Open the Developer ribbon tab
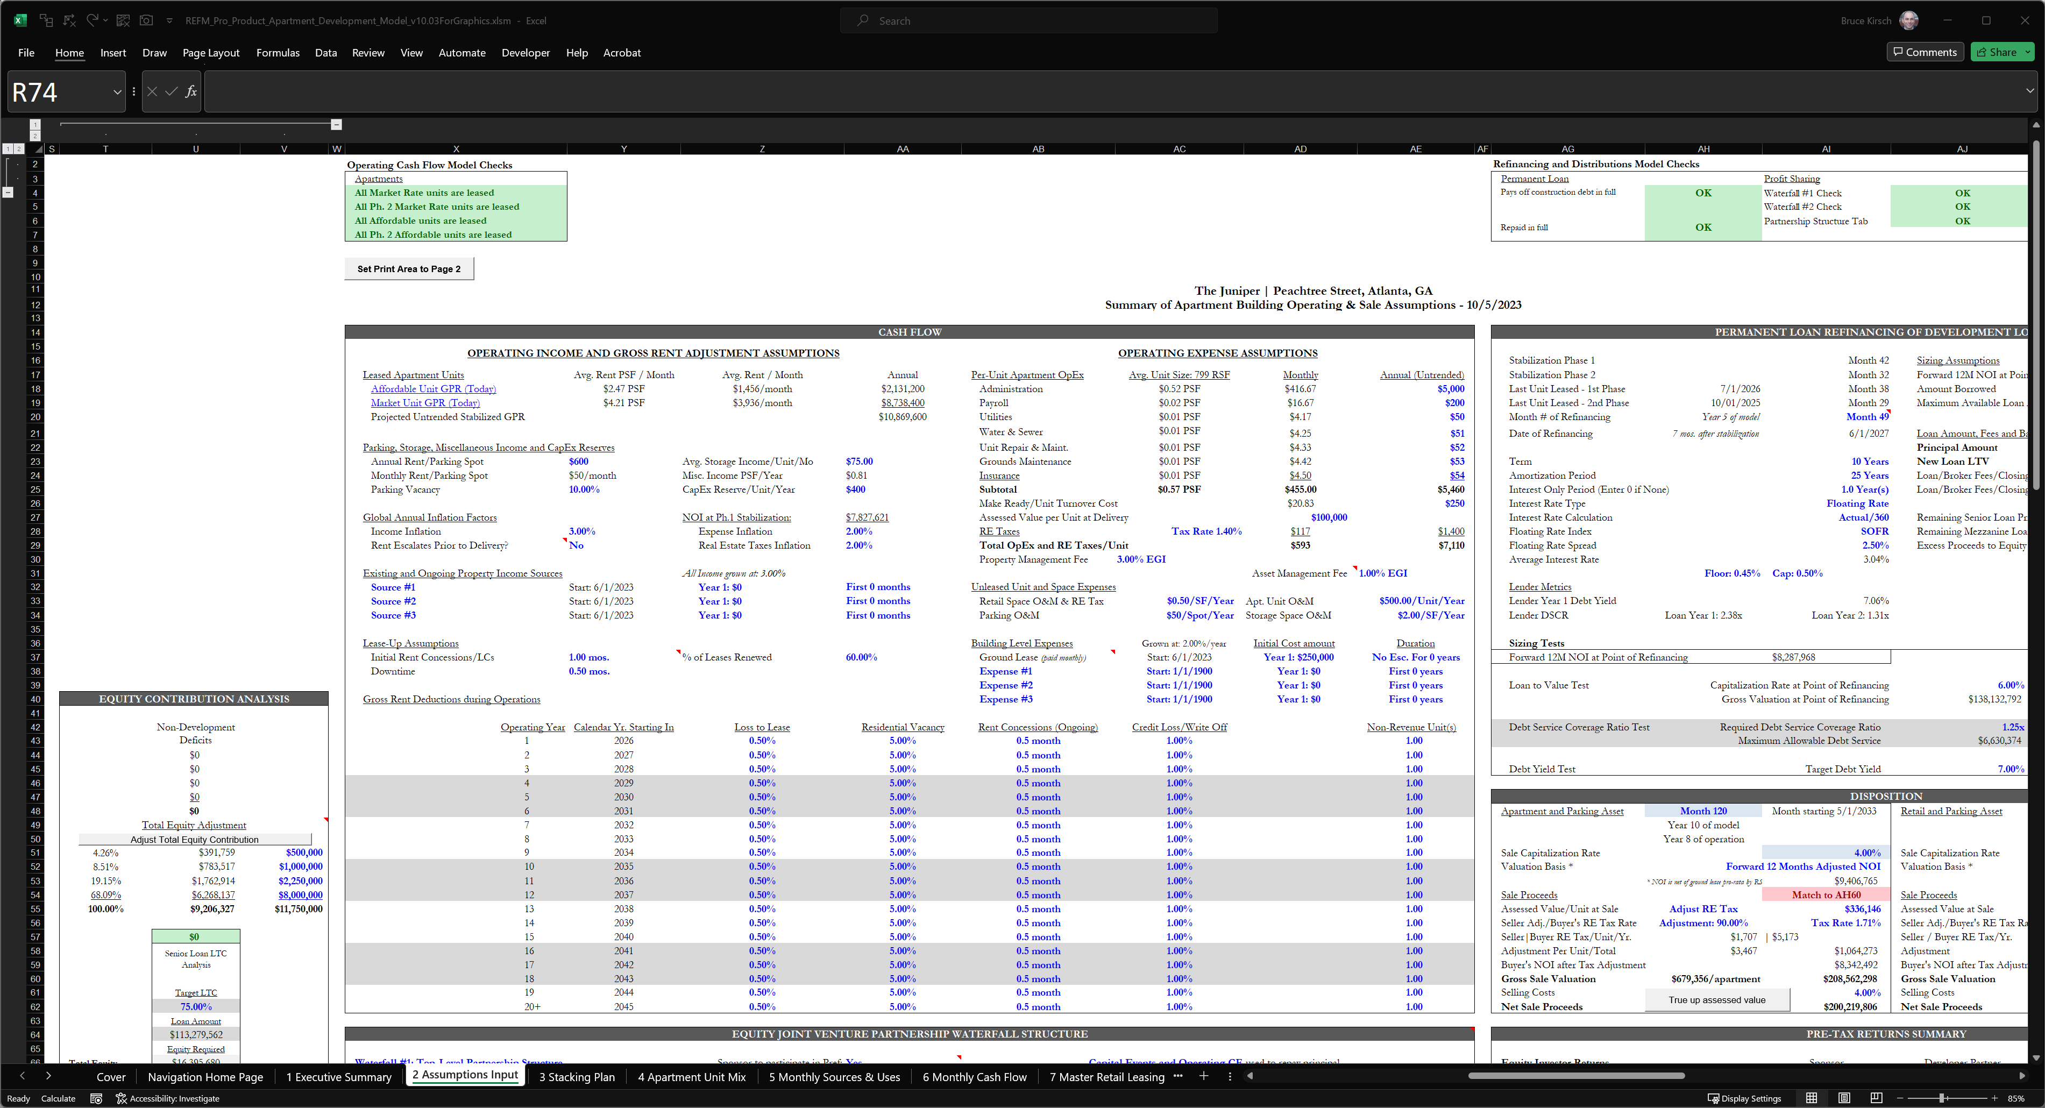The image size is (2045, 1108). tap(526, 52)
